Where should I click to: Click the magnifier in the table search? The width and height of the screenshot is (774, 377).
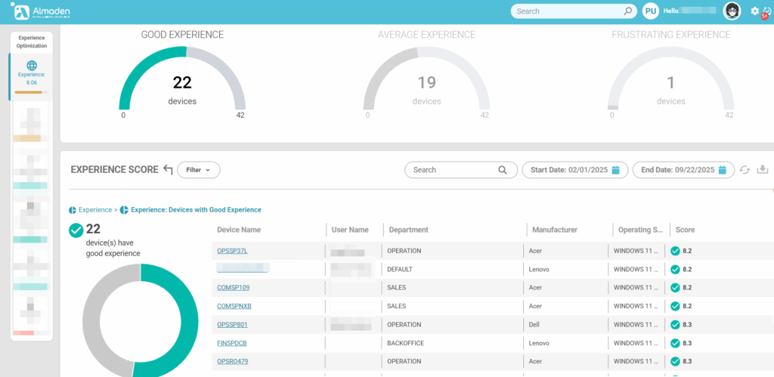pyautogui.click(x=503, y=170)
